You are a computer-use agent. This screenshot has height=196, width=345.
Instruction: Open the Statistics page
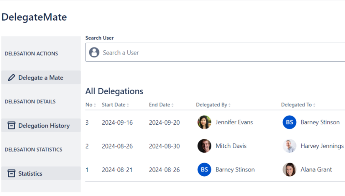pos(30,173)
